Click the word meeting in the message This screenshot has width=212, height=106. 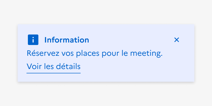tap(146, 54)
